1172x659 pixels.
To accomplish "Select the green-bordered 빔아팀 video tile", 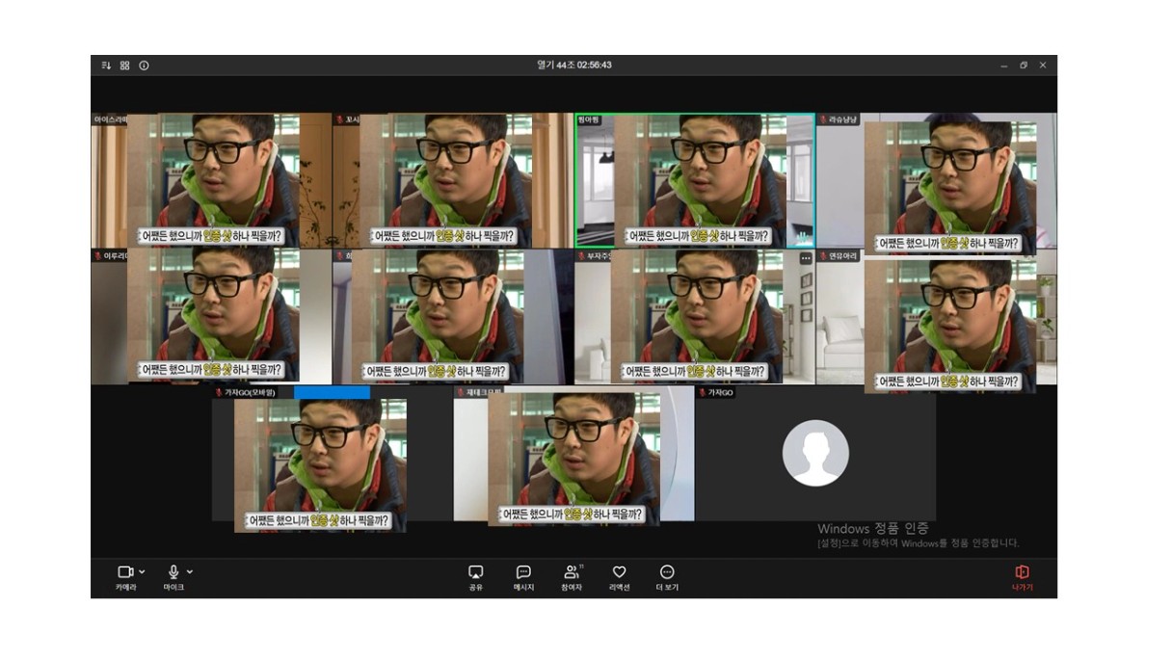I will [x=694, y=181].
